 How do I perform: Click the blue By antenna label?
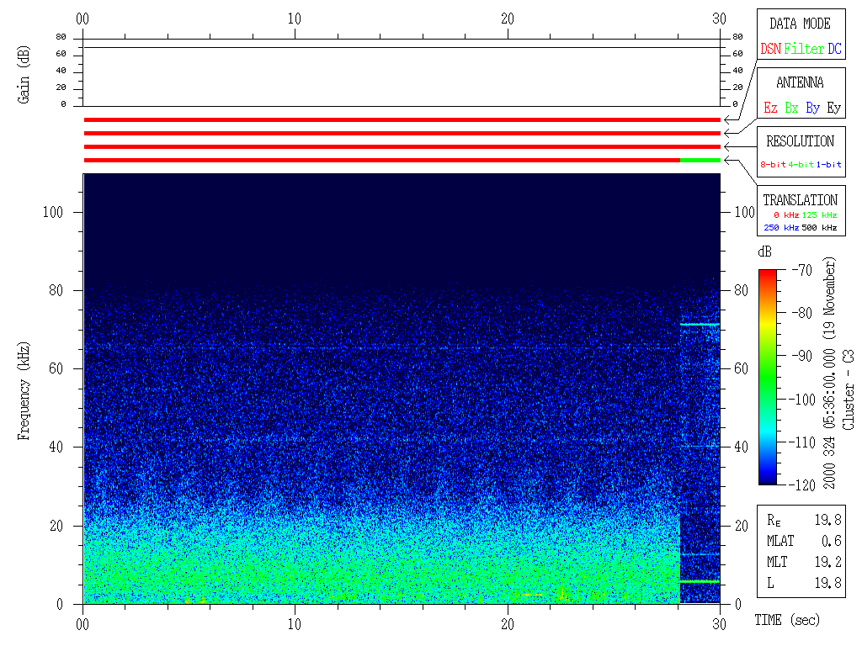tap(812, 109)
